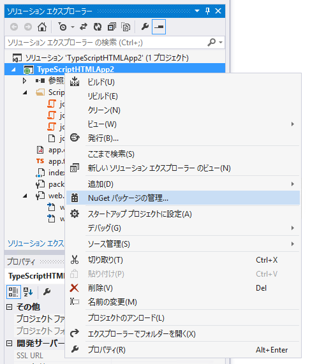Click ここまで検索(S) menu entry
Image resolution: width=310 pixels, height=364 pixels.
[183, 154]
